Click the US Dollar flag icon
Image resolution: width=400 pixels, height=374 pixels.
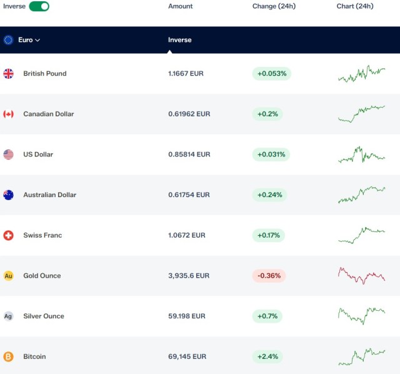click(x=8, y=154)
